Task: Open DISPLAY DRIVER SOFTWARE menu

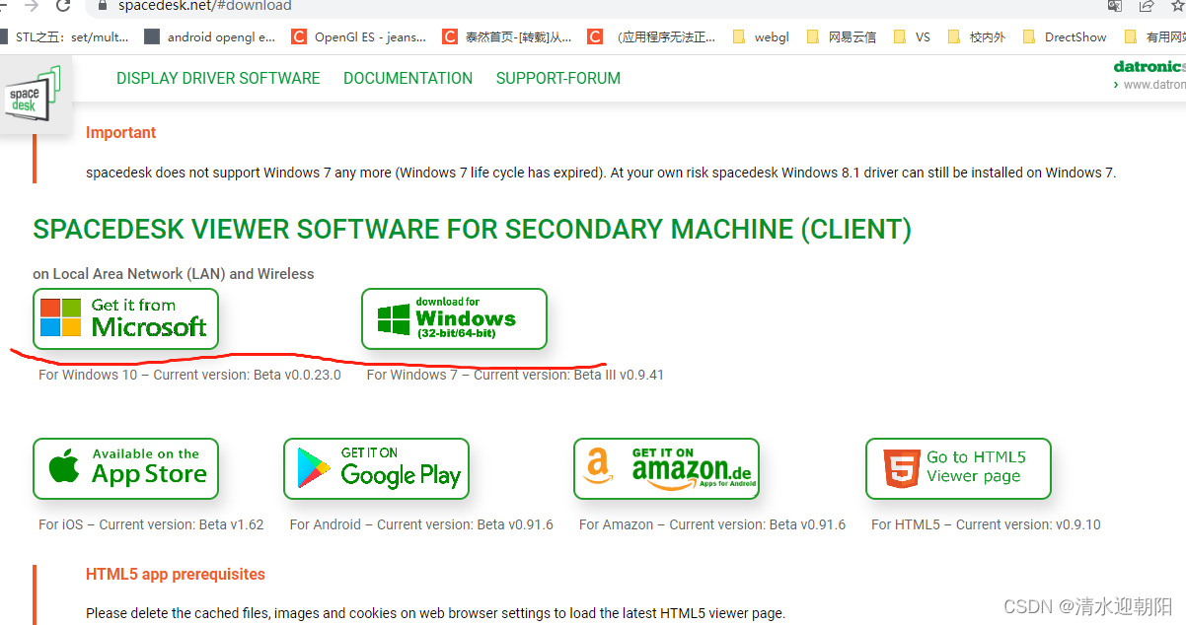Action: click(218, 78)
